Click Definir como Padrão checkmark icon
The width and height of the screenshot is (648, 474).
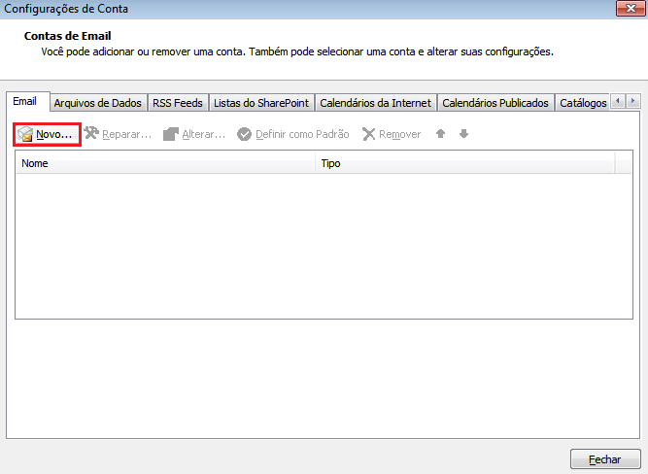pos(244,134)
